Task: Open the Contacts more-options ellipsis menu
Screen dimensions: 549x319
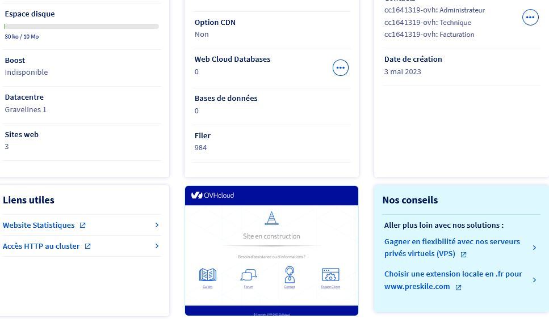Action: click(530, 18)
